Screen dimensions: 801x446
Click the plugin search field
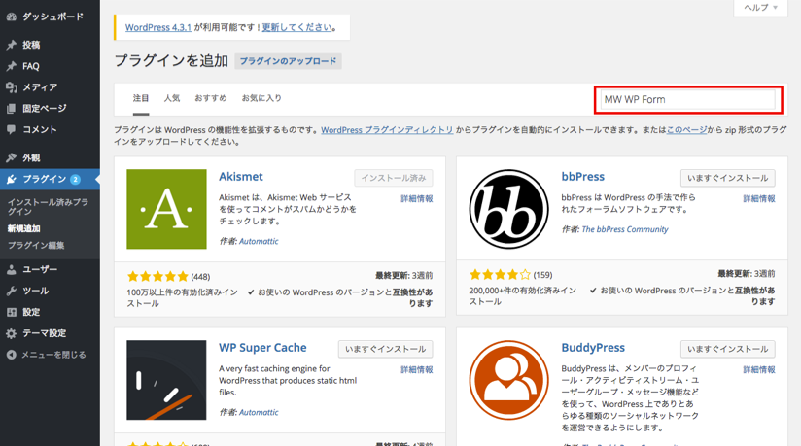pos(688,99)
